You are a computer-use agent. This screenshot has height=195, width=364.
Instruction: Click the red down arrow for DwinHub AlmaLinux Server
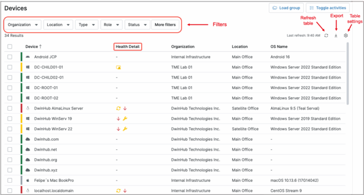pyautogui.click(x=125, y=108)
